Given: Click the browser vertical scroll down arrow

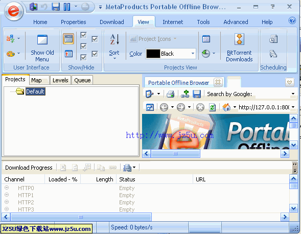Looking at the screenshot, I should point(293,145).
